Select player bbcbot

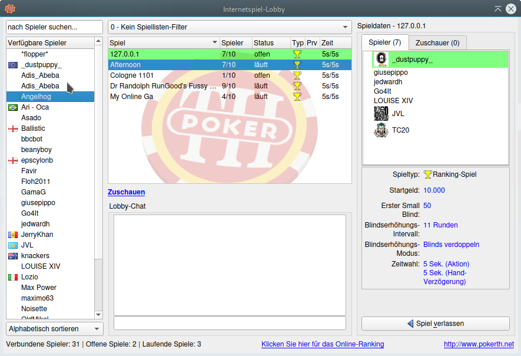click(x=50, y=139)
